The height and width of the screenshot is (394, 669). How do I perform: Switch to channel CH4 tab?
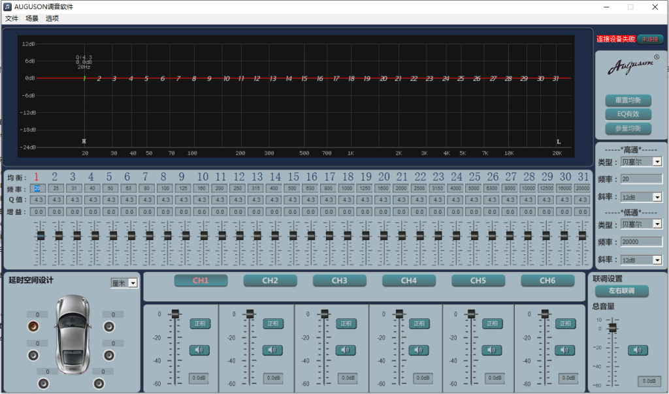pos(409,280)
